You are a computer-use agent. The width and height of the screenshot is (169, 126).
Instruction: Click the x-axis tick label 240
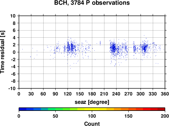(116, 94)
